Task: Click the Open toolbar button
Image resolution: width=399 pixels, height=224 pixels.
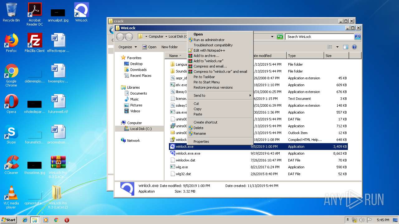Action: [x=149, y=47]
